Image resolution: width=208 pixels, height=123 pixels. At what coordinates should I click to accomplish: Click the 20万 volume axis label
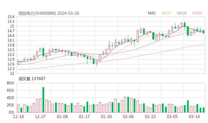point(10,105)
